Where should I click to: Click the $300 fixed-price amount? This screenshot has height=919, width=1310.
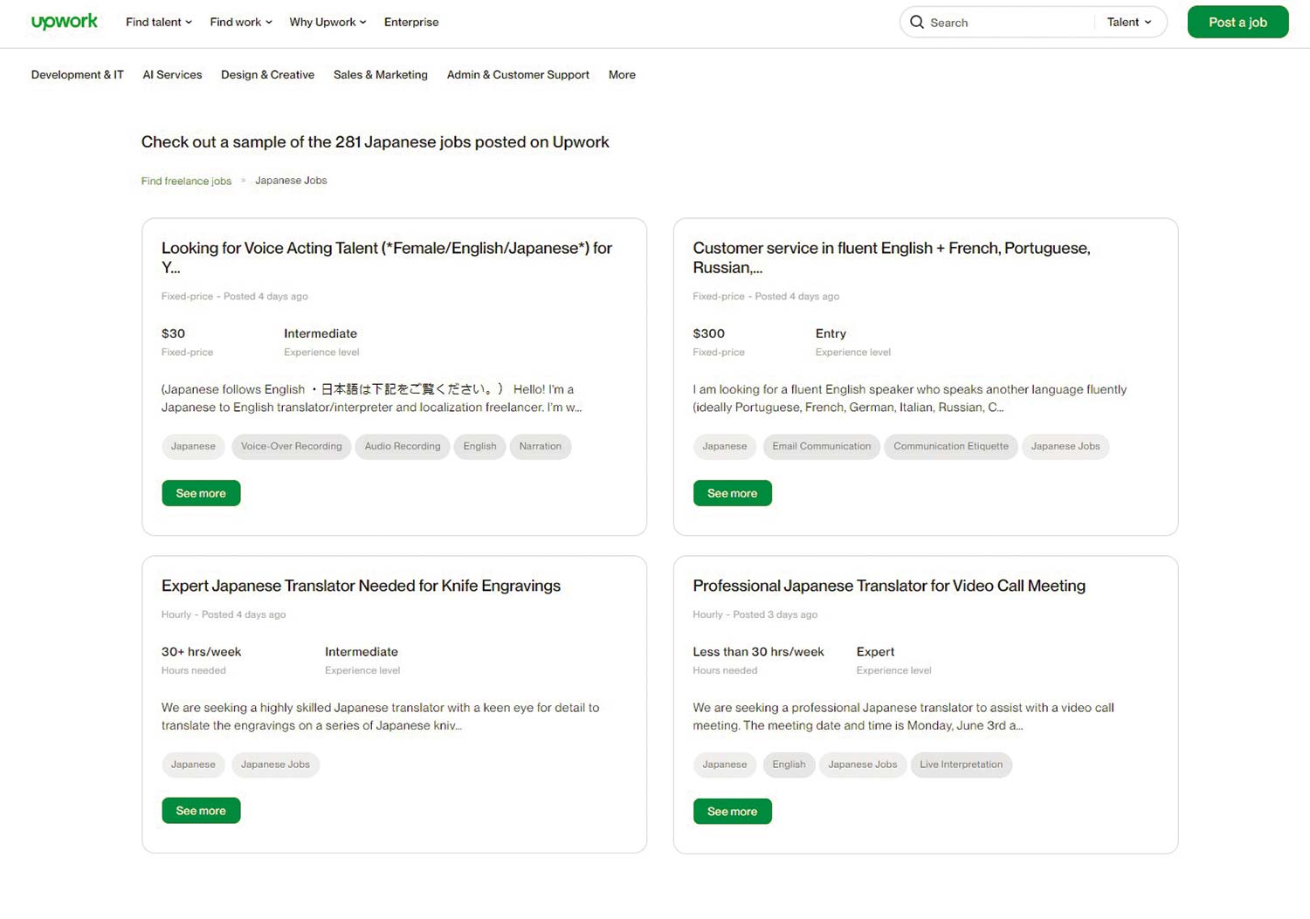click(709, 333)
